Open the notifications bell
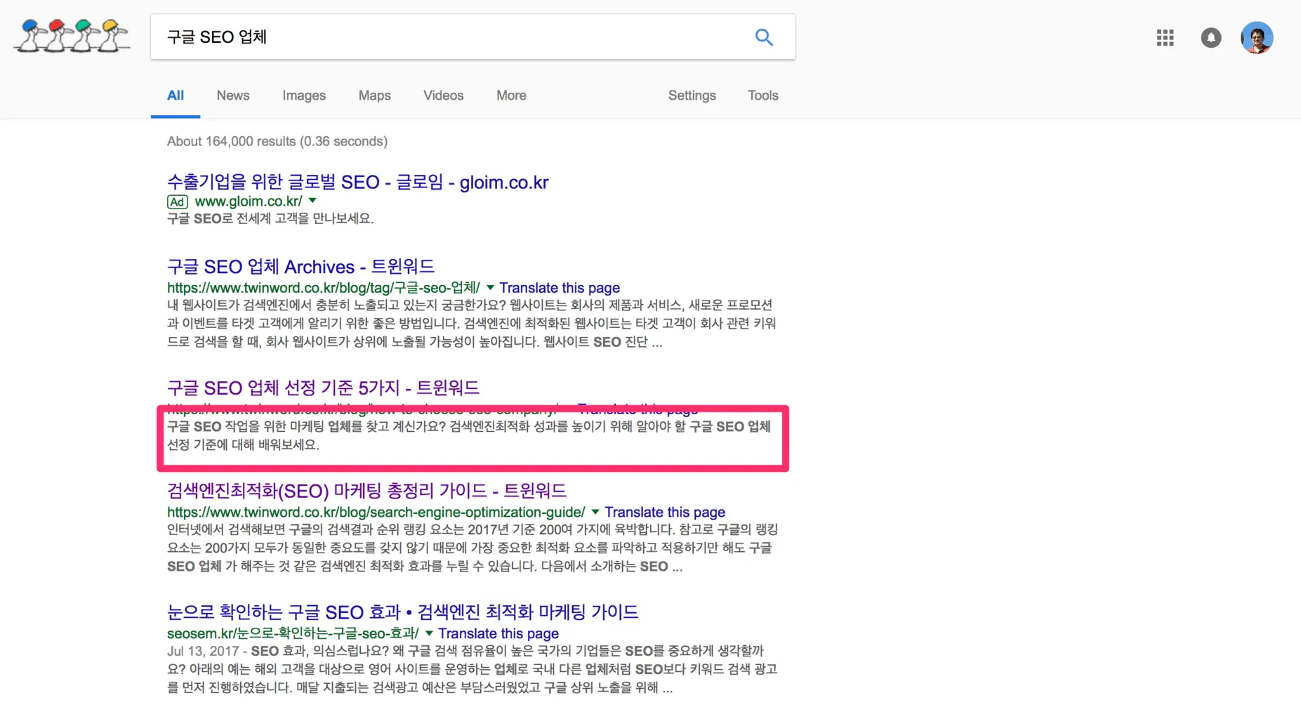 pyautogui.click(x=1211, y=38)
